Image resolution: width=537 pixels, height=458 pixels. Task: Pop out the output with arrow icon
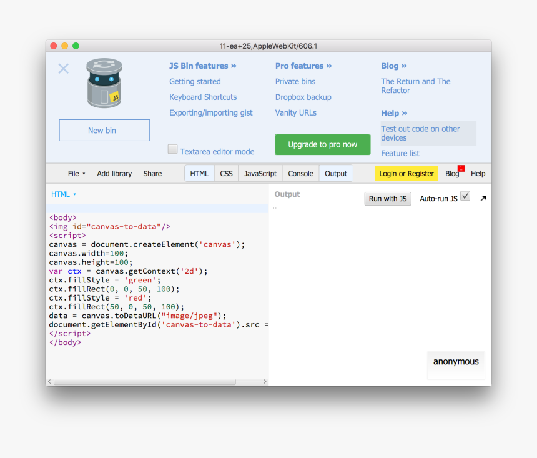pyautogui.click(x=483, y=198)
